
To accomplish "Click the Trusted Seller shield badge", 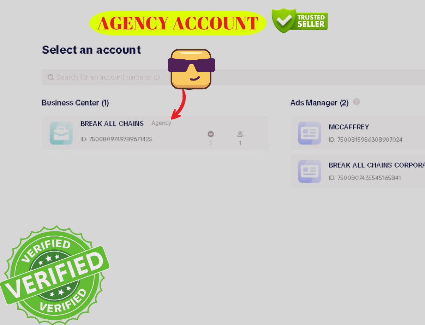I will click(299, 21).
